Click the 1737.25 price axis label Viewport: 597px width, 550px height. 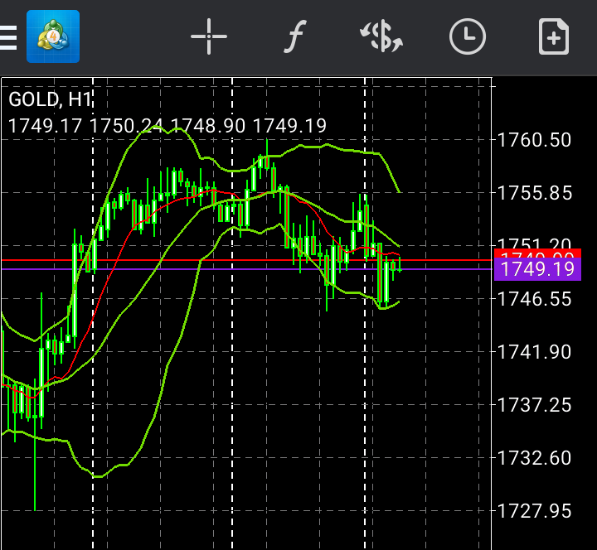(535, 405)
